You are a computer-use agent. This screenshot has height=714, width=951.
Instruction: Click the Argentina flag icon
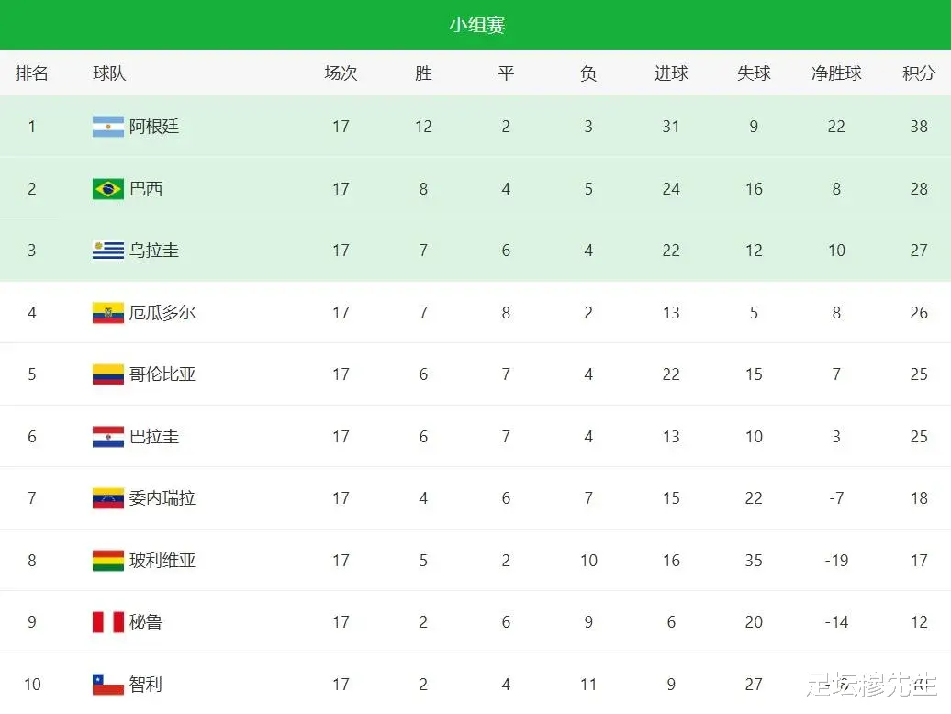coord(107,127)
